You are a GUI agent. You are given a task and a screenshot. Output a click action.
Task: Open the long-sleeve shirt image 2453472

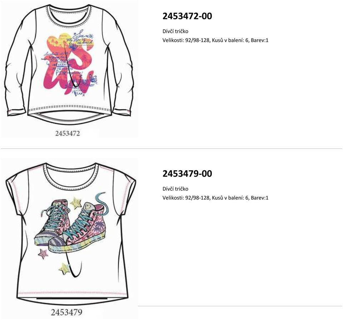69,69
